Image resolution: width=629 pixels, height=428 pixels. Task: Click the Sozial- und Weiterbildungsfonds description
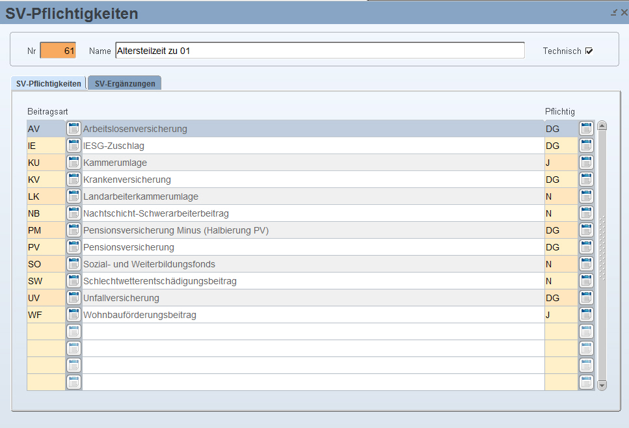pos(149,264)
